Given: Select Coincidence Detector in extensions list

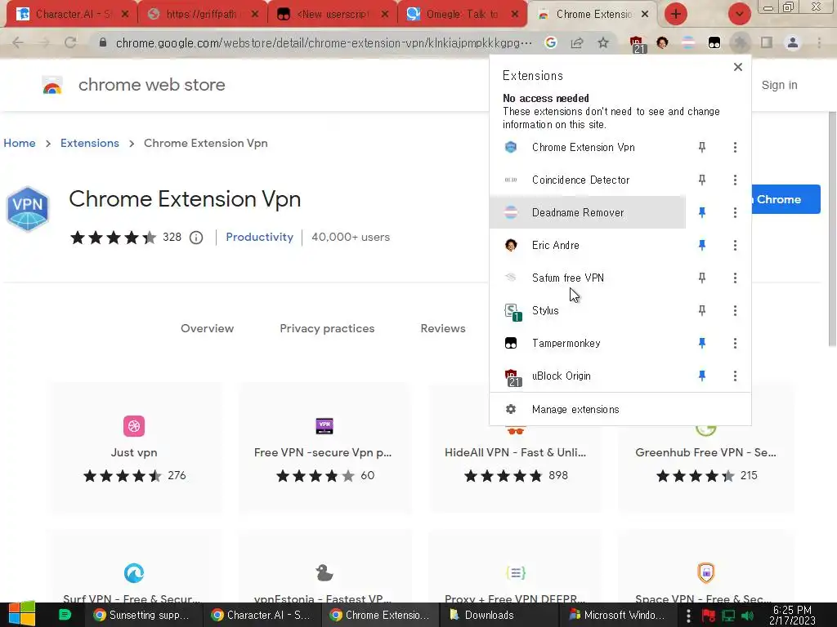Looking at the screenshot, I should [x=588, y=180].
